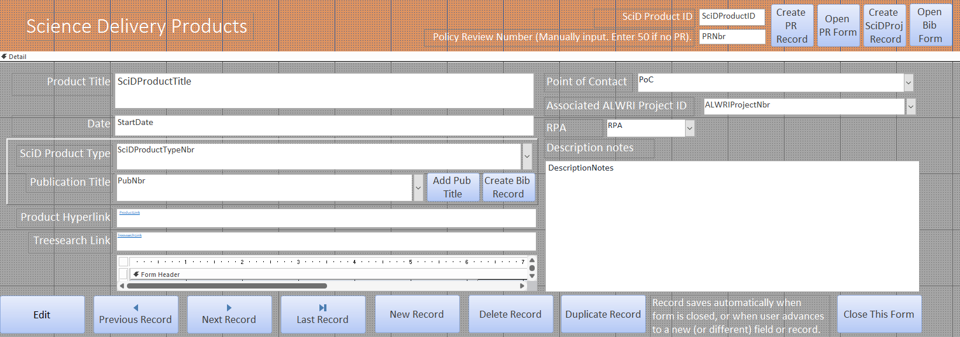
Task: Open the Point of Contact dropdown arrow
Action: pos(909,83)
